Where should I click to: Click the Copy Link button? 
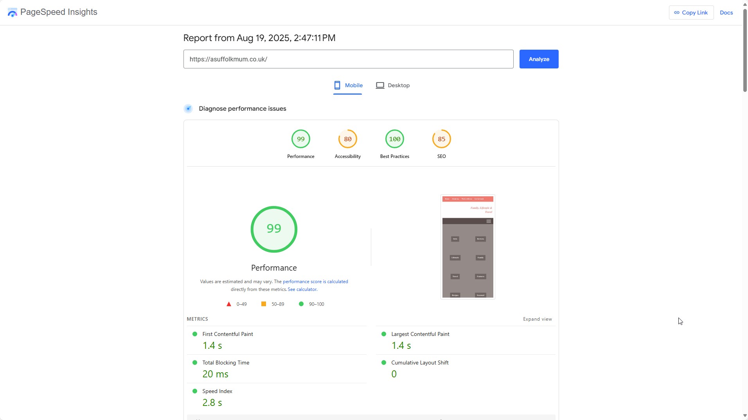click(x=691, y=13)
